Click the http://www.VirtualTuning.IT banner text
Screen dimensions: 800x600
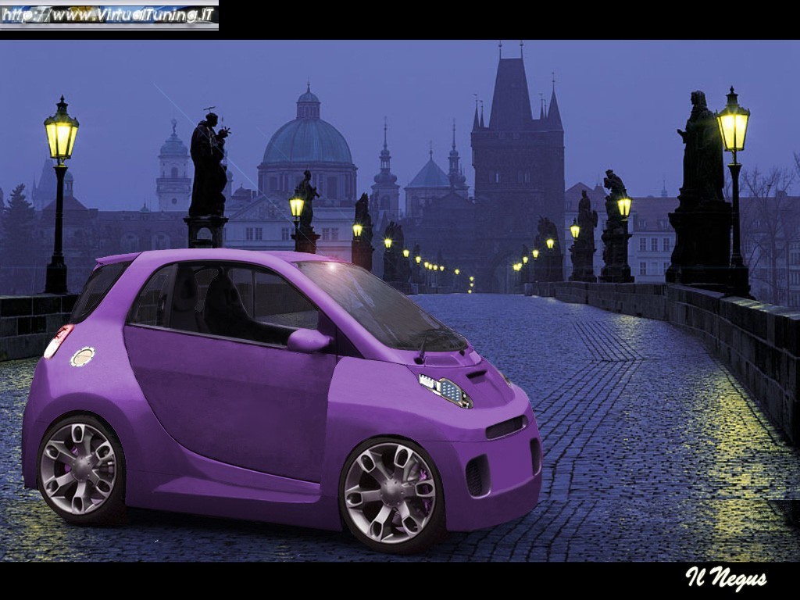pyautogui.click(x=108, y=15)
